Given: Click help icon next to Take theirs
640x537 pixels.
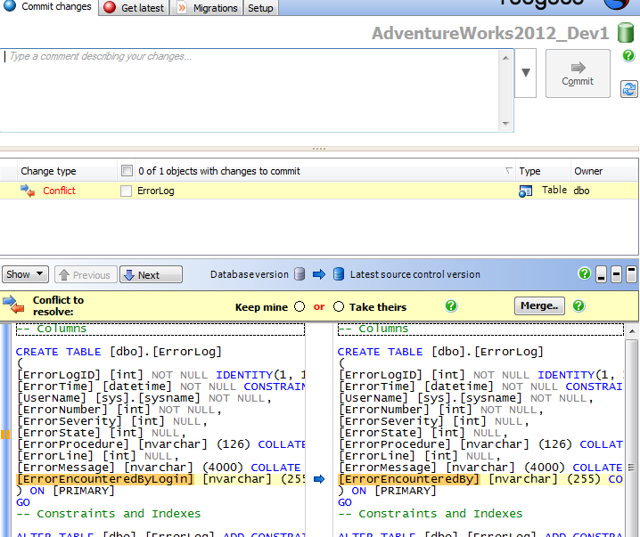Looking at the screenshot, I should 451,306.
